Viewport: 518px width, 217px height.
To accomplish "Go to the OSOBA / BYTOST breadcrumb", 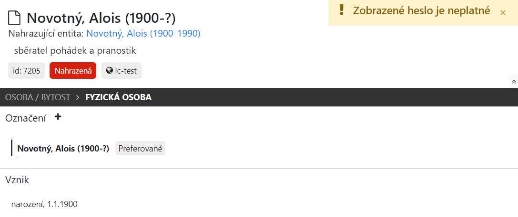I will pos(38,97).
